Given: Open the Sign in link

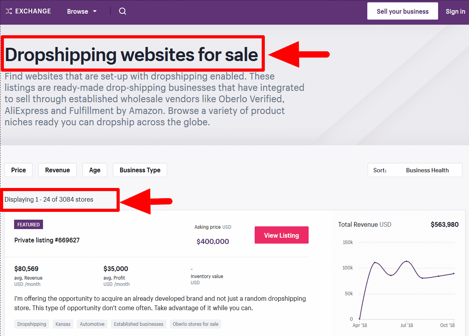Looking at the screenshot, I should coord(455,11).
